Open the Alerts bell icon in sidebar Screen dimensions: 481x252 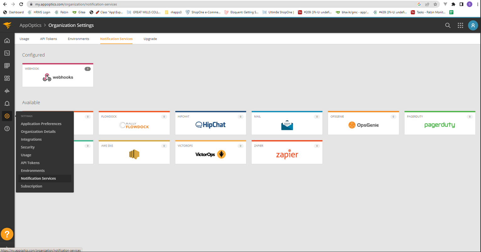pyautogui.click(x=7, y=104)
